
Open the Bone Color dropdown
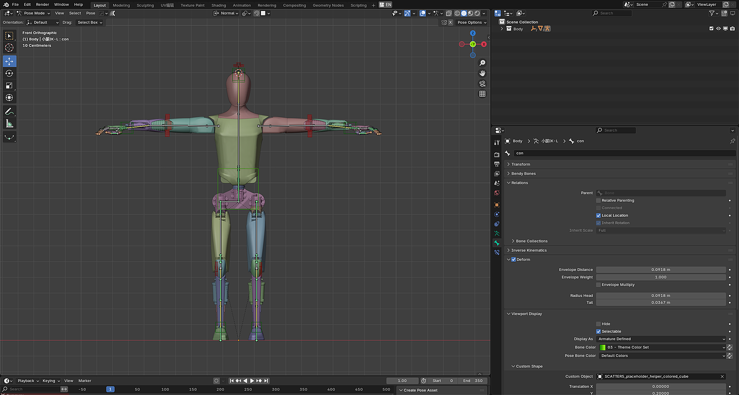click(x=661, y=347)
